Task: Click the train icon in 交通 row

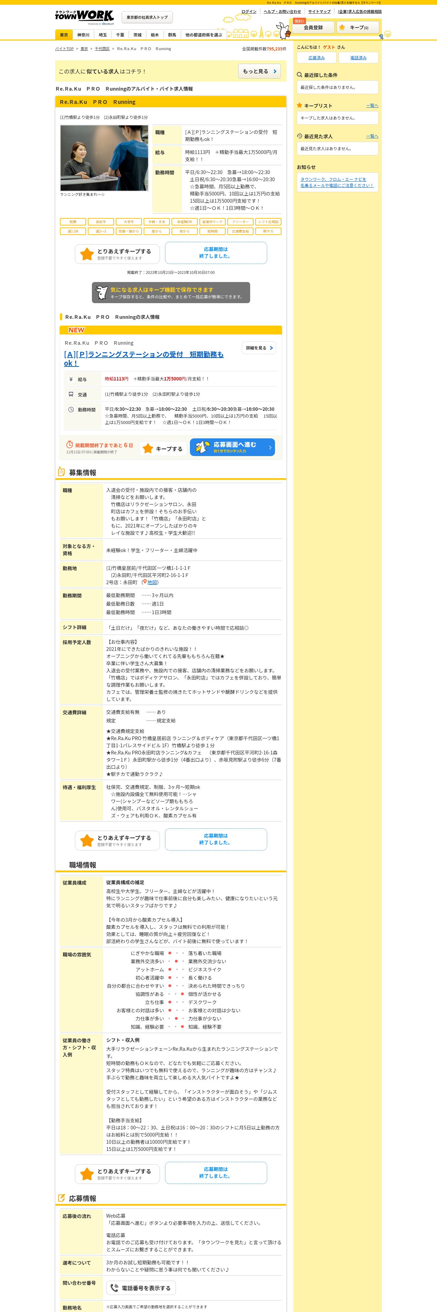Action: (71, 394)
